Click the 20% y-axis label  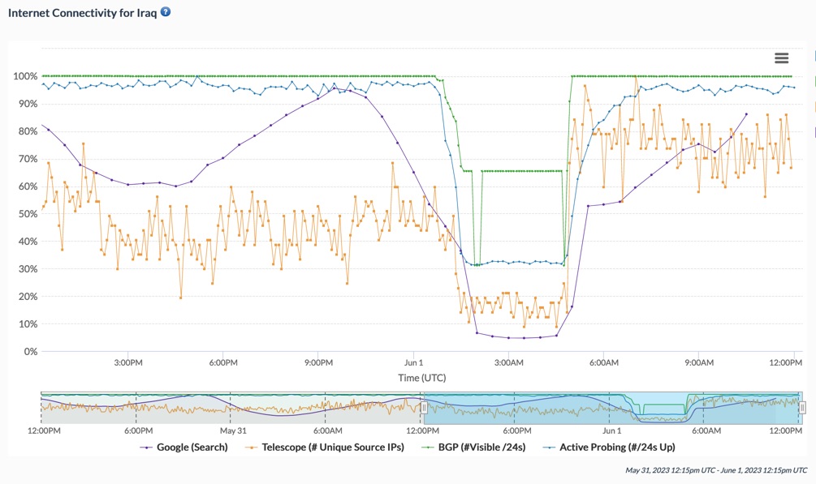pos(27,297)
